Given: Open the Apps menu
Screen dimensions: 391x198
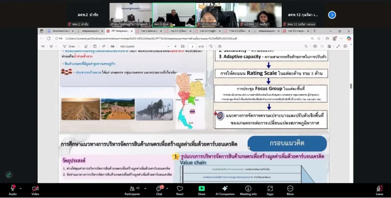Looking at the screenshot, I should pyautogui.click(x=270, y=189).
